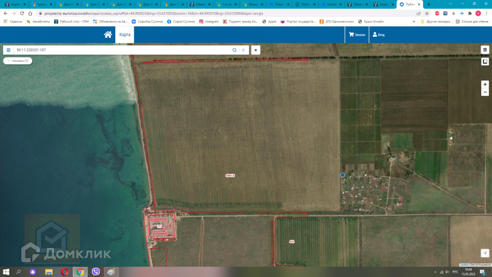Open the Сервисы apps bookmark
This screenshot has width=492, height=277.
tap(13, 22)
